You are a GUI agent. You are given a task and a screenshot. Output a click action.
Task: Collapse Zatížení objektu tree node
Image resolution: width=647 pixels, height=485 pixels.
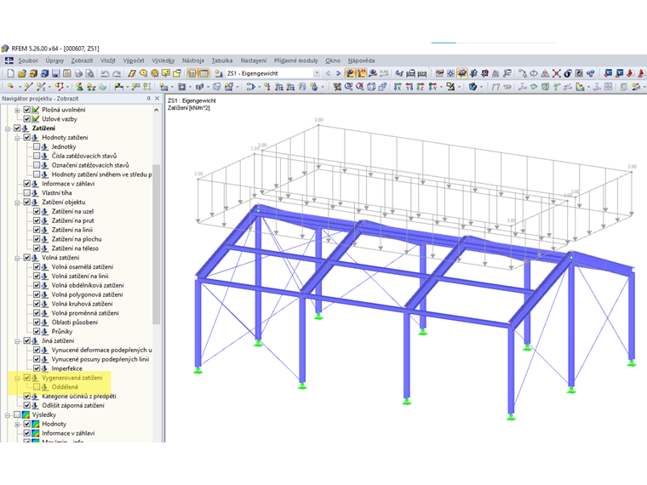17,203
